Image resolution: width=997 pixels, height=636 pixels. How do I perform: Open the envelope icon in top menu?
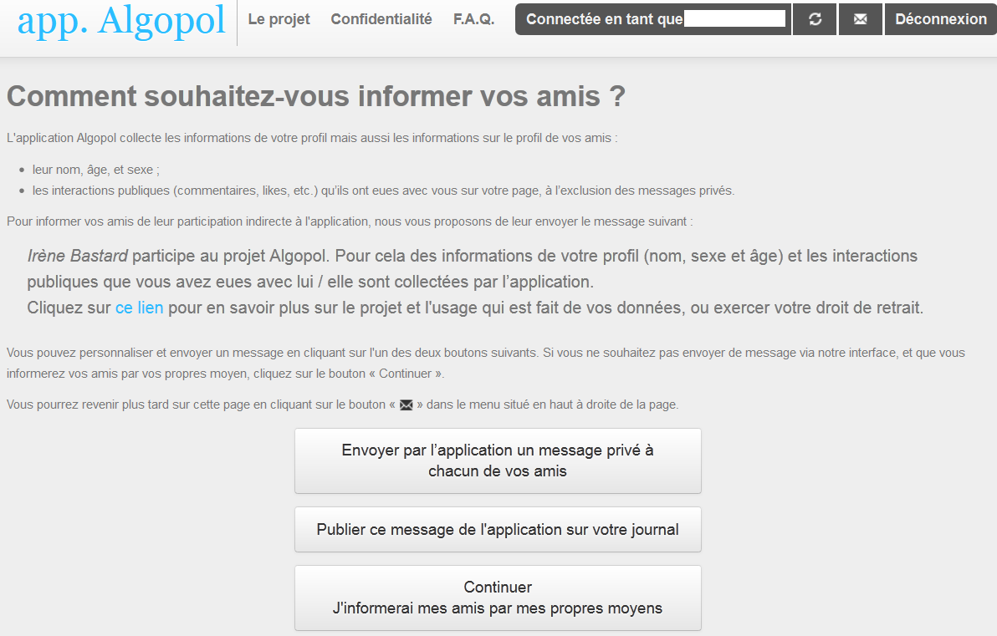[x=860, y=19]
